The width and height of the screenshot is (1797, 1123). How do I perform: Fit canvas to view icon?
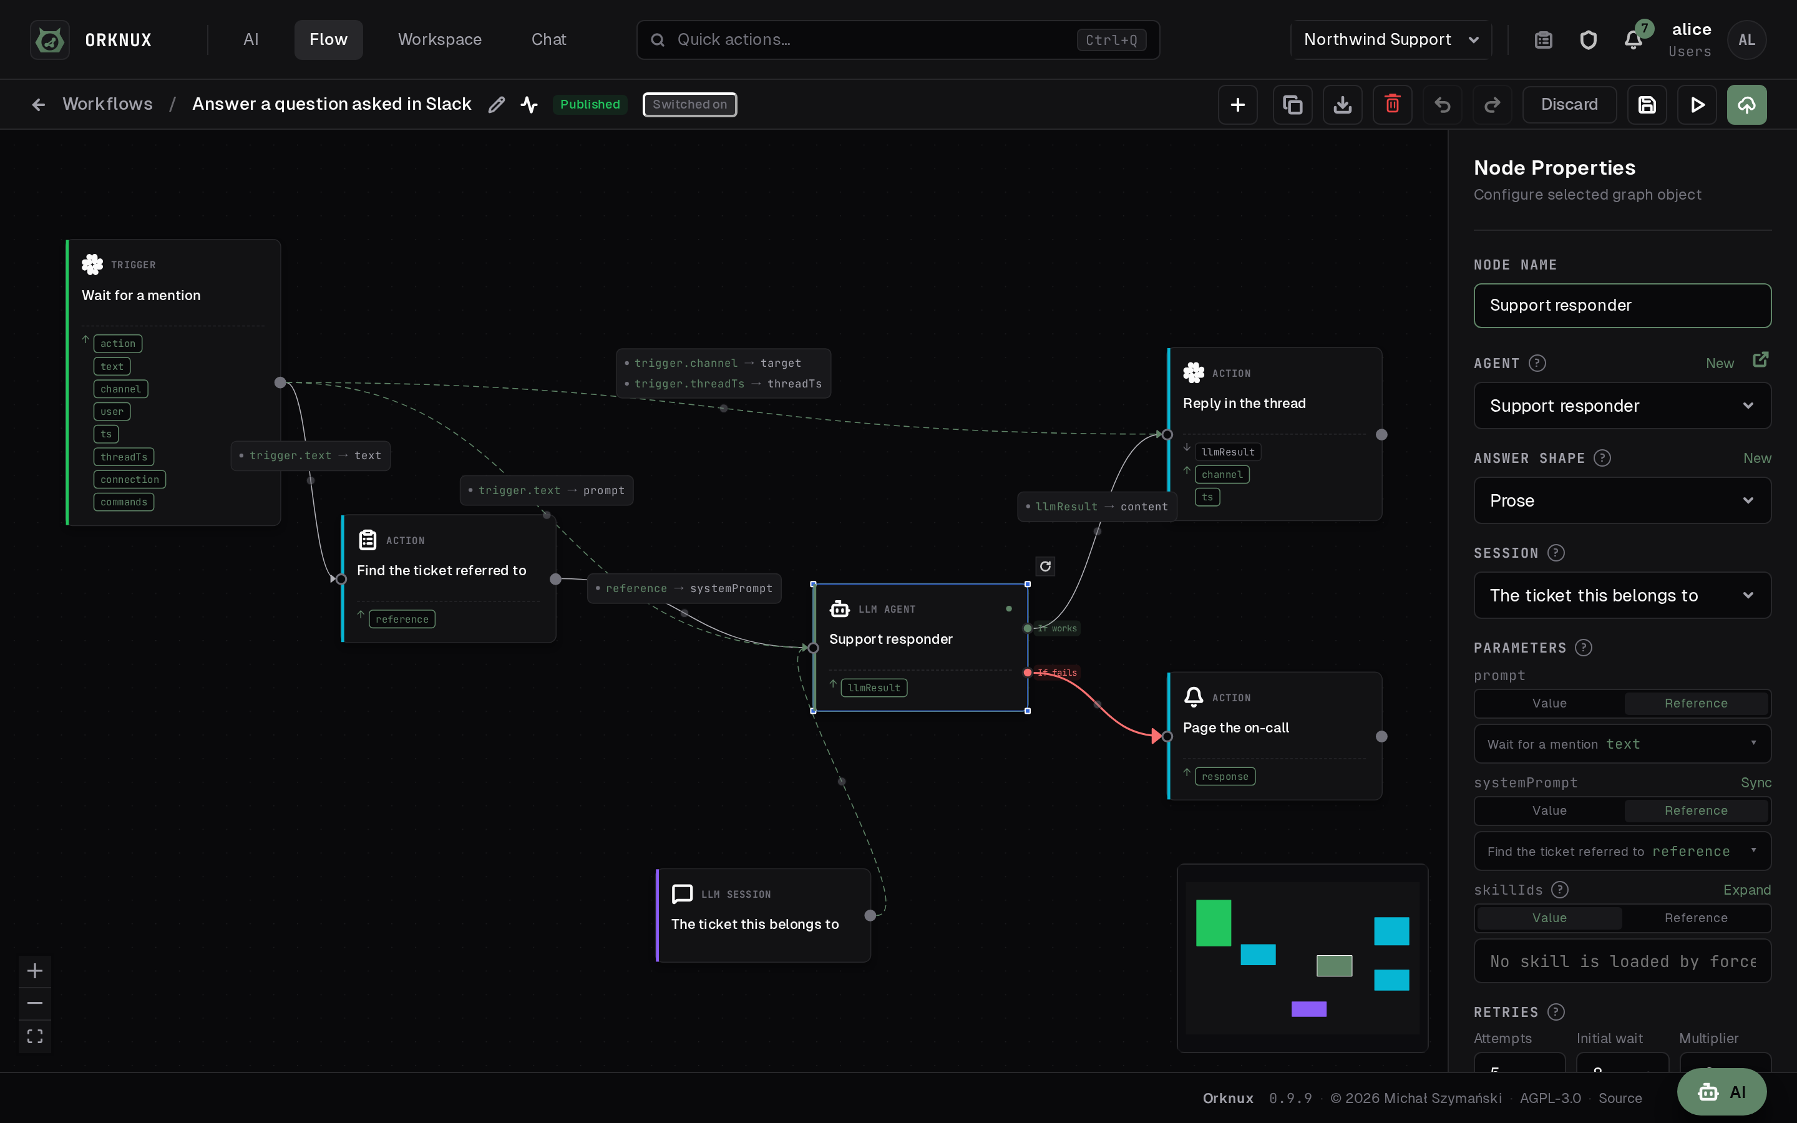point(35,1036)
